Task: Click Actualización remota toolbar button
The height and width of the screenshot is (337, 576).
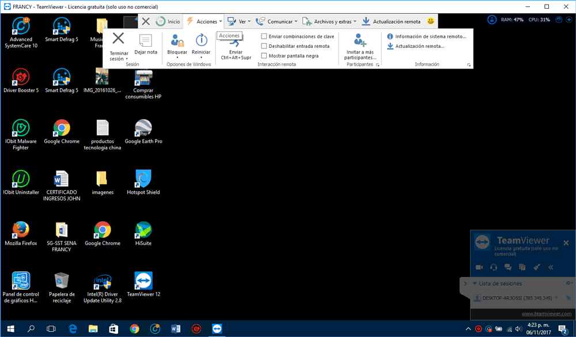Action: [391, 21]
